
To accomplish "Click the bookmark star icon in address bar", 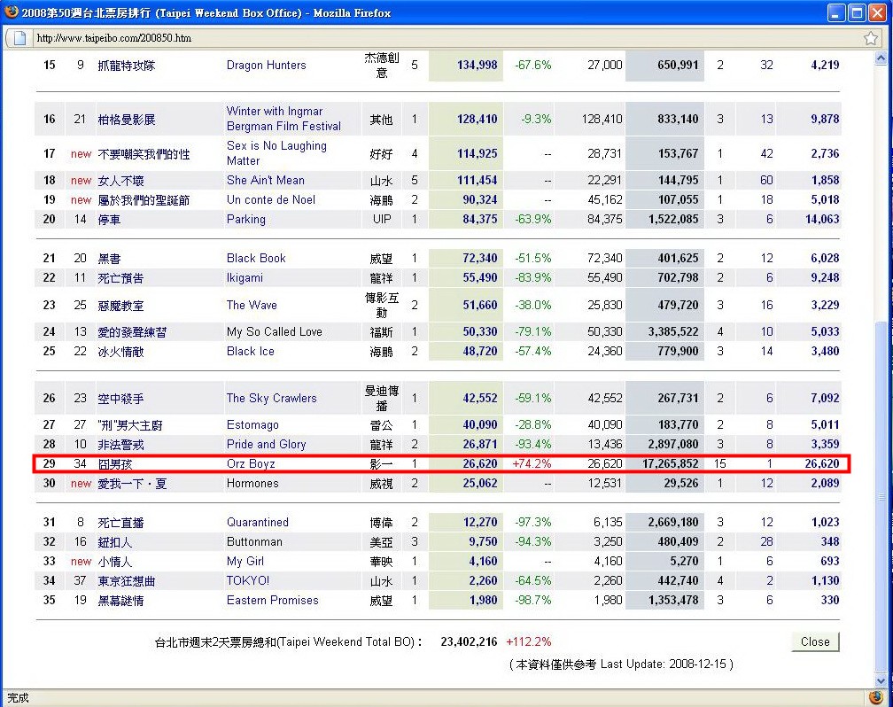I will [870, 38].
